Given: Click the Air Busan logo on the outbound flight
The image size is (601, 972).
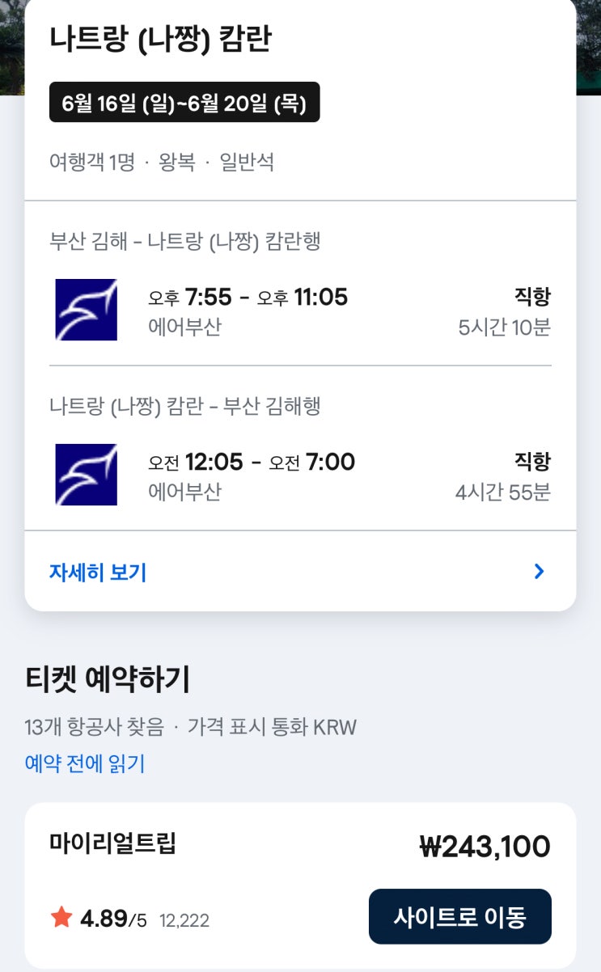Looking at the screenshot, I should click(x=86, y=310).
